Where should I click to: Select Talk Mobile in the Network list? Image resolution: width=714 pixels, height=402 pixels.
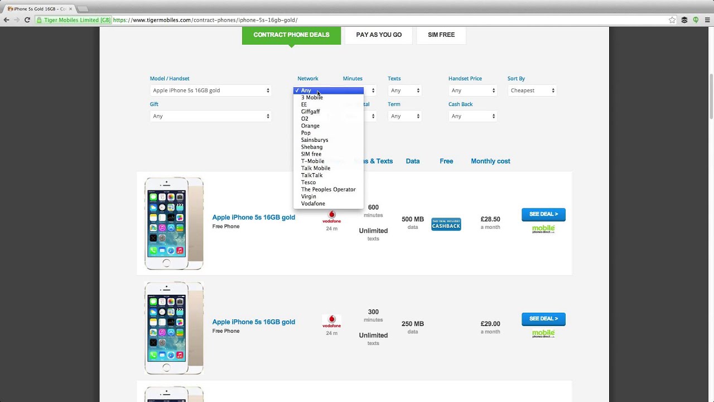[x=328, y=168]
